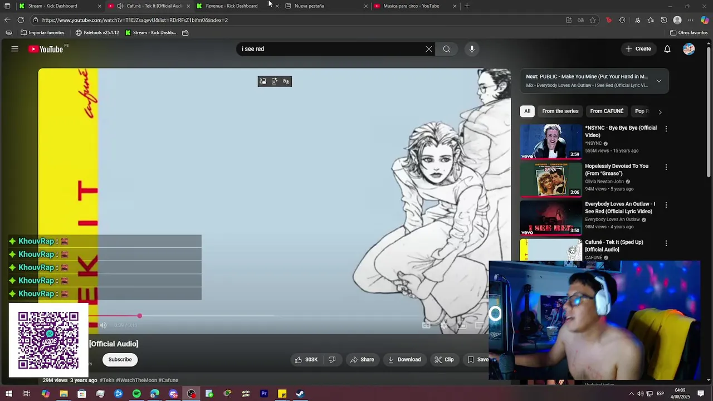Show more filter chips with the right arrow
The image size is (713, 401).
(660, 111)
